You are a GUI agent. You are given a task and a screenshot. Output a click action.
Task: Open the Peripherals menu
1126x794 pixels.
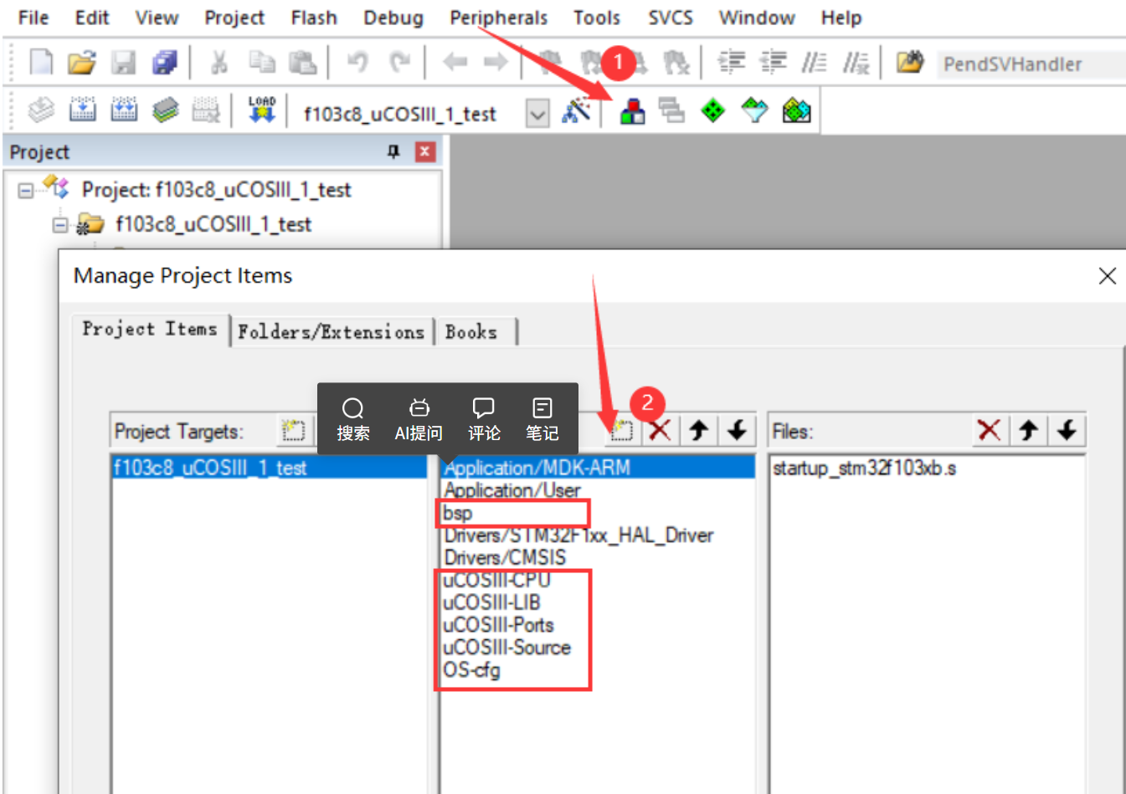(498, 18)
